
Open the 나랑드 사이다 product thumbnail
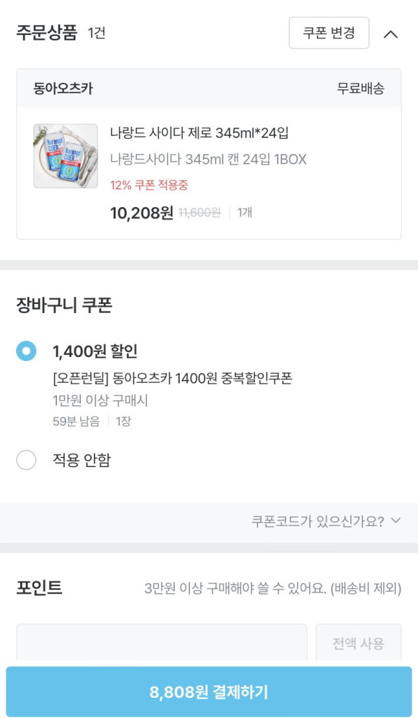[65, 156]
